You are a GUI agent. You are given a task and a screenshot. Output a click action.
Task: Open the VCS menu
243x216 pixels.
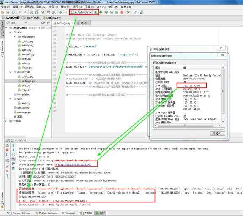tap(101, 7)
